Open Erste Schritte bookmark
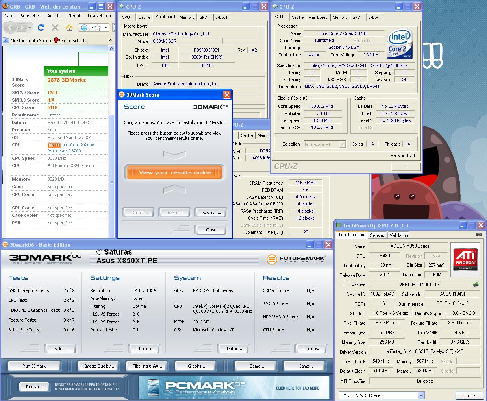Screen dimensions: 487x401 click(x=70, y=40)
